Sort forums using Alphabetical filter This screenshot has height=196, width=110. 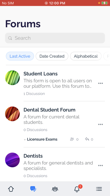[x=86, y=56]
